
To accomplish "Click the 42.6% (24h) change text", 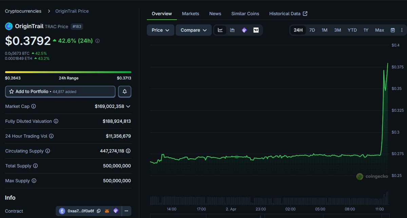I will point(75,41).
